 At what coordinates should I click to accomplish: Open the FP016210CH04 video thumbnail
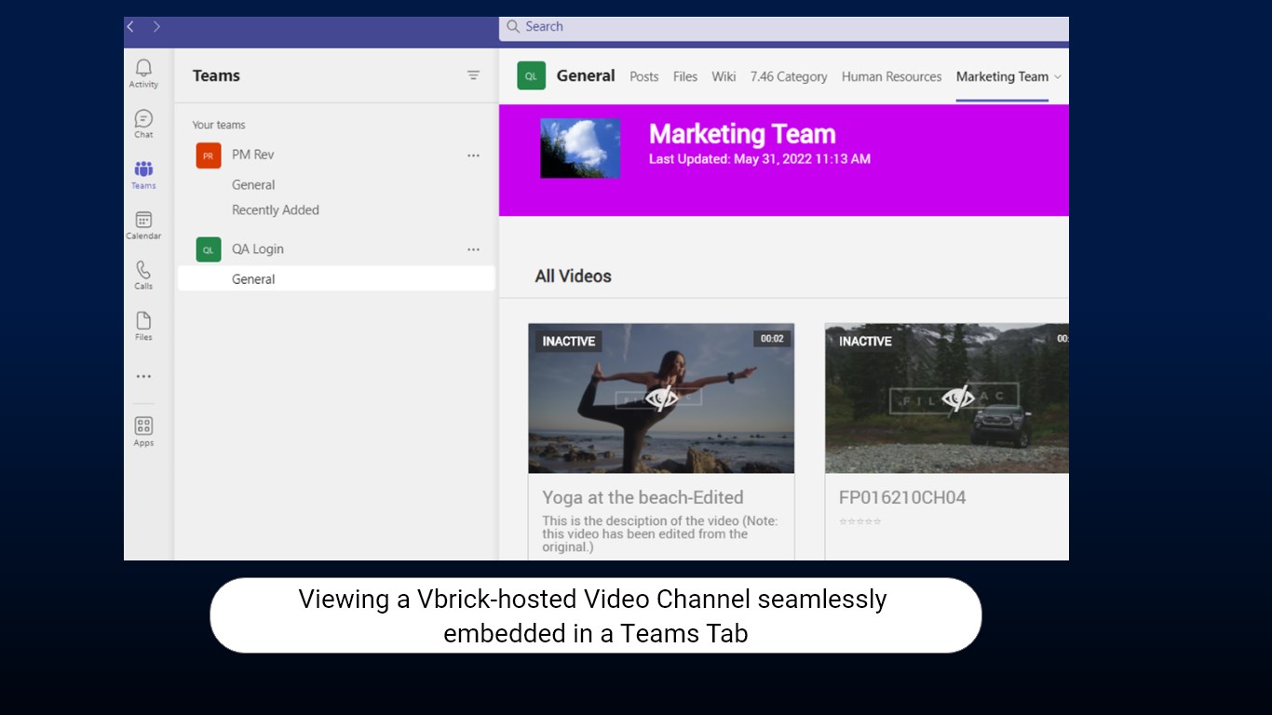pyautogui.click(x=947, y=398)
